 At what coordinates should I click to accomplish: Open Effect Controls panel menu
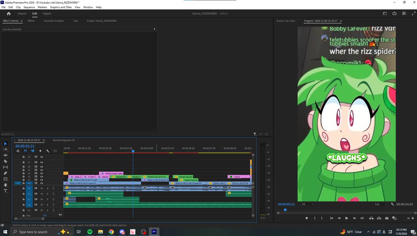pos(22,21)
